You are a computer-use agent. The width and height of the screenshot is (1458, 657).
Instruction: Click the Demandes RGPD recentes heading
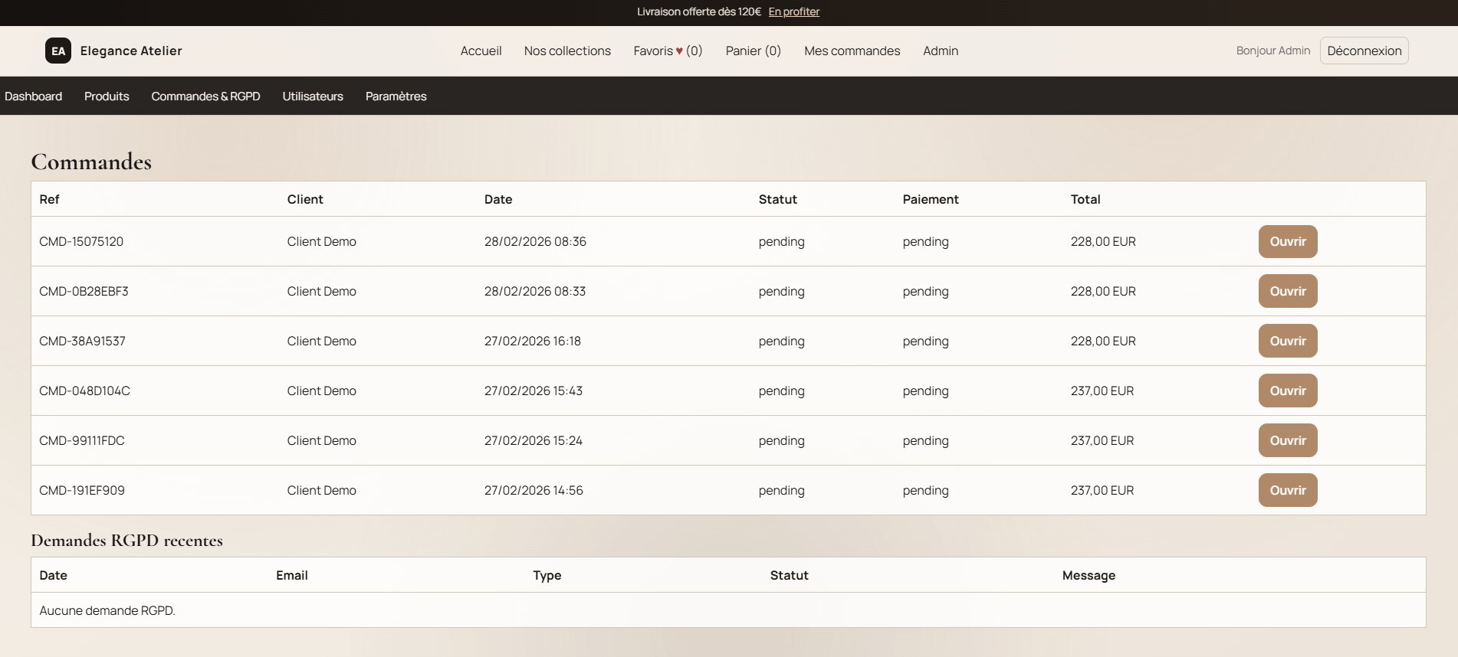(126, 540)
